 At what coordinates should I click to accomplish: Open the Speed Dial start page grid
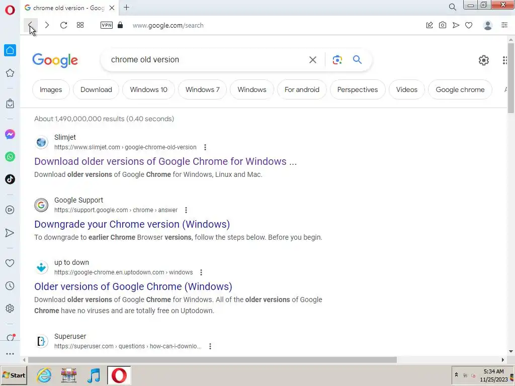click(x=80, y=25)
